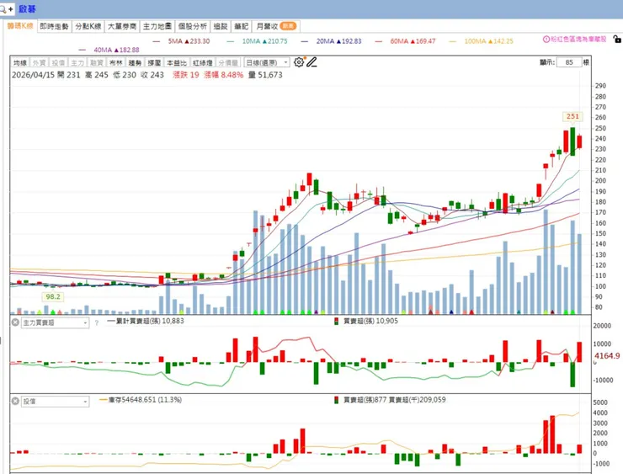Open the 主力買賣超 indicator dropdown
623x474 pixels.
tap(55, 322)
